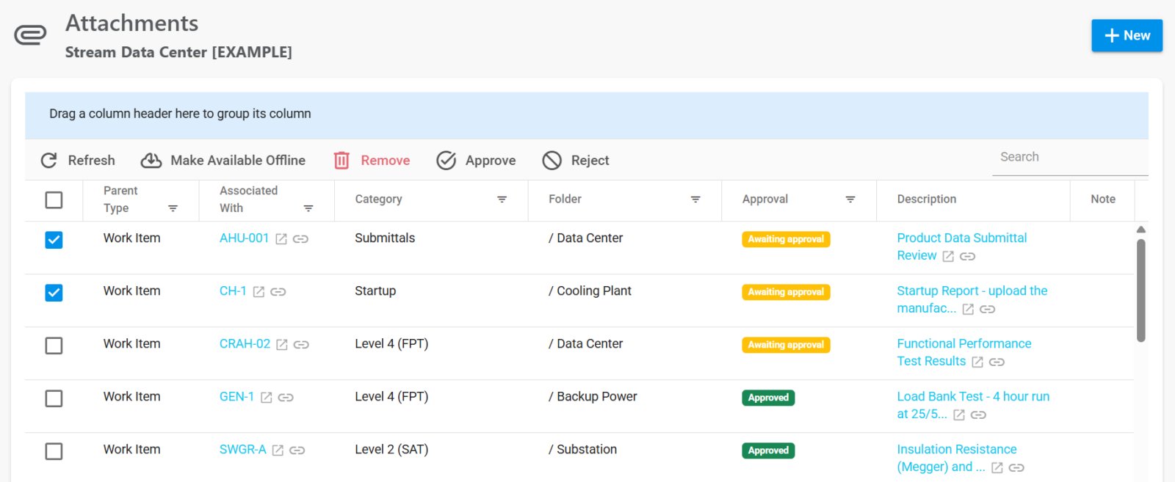Image resolution: width=1175 pixels, height=482 pixels.
Task: Approve the selected attachments
Action: 476,161
